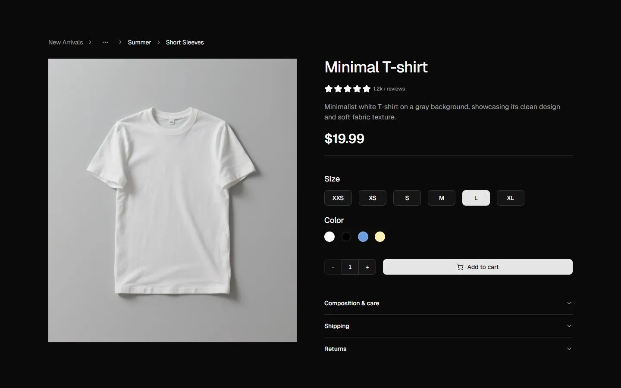Open the ellipsis in the breadcrumb trail
The width and height of the screenshot is (621, 388).
105,42
